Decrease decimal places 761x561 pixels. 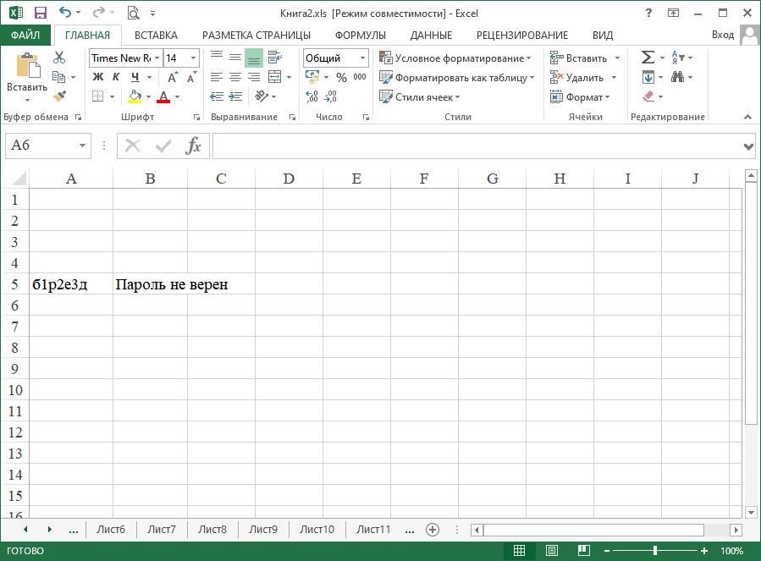point(330,96)
